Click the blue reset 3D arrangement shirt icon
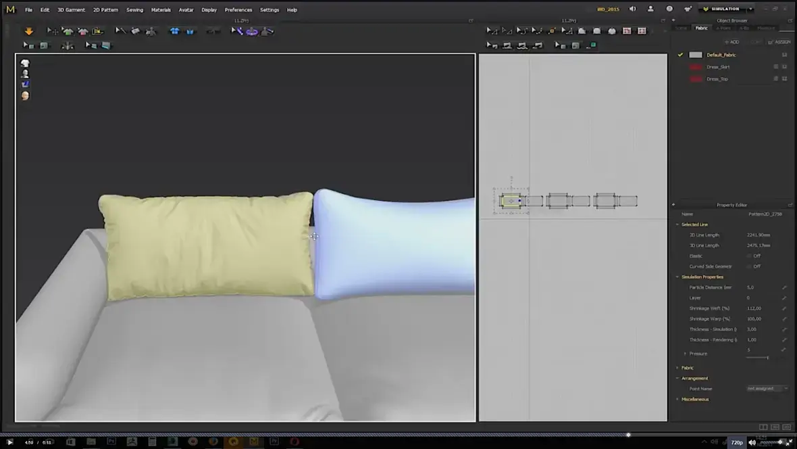 174,31
